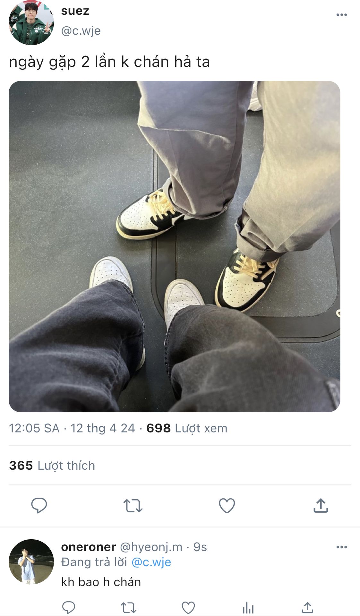Tap the @hyeonj.m handle
360x616 pixels.
pyautogui.click(x=151, y=547)
